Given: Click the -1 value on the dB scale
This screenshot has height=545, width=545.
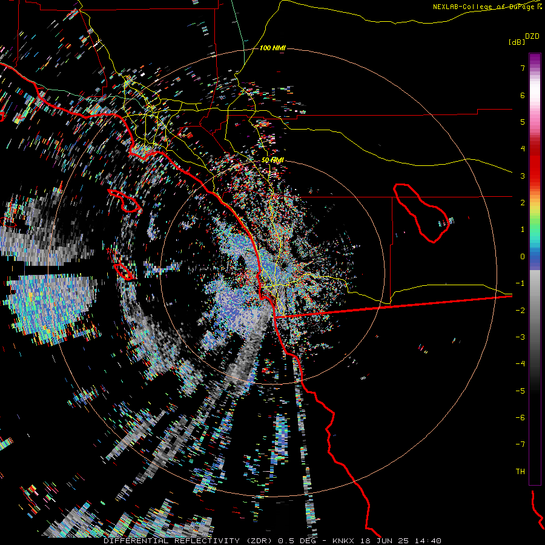Looking at the screenshot, I should pos(520,283).
